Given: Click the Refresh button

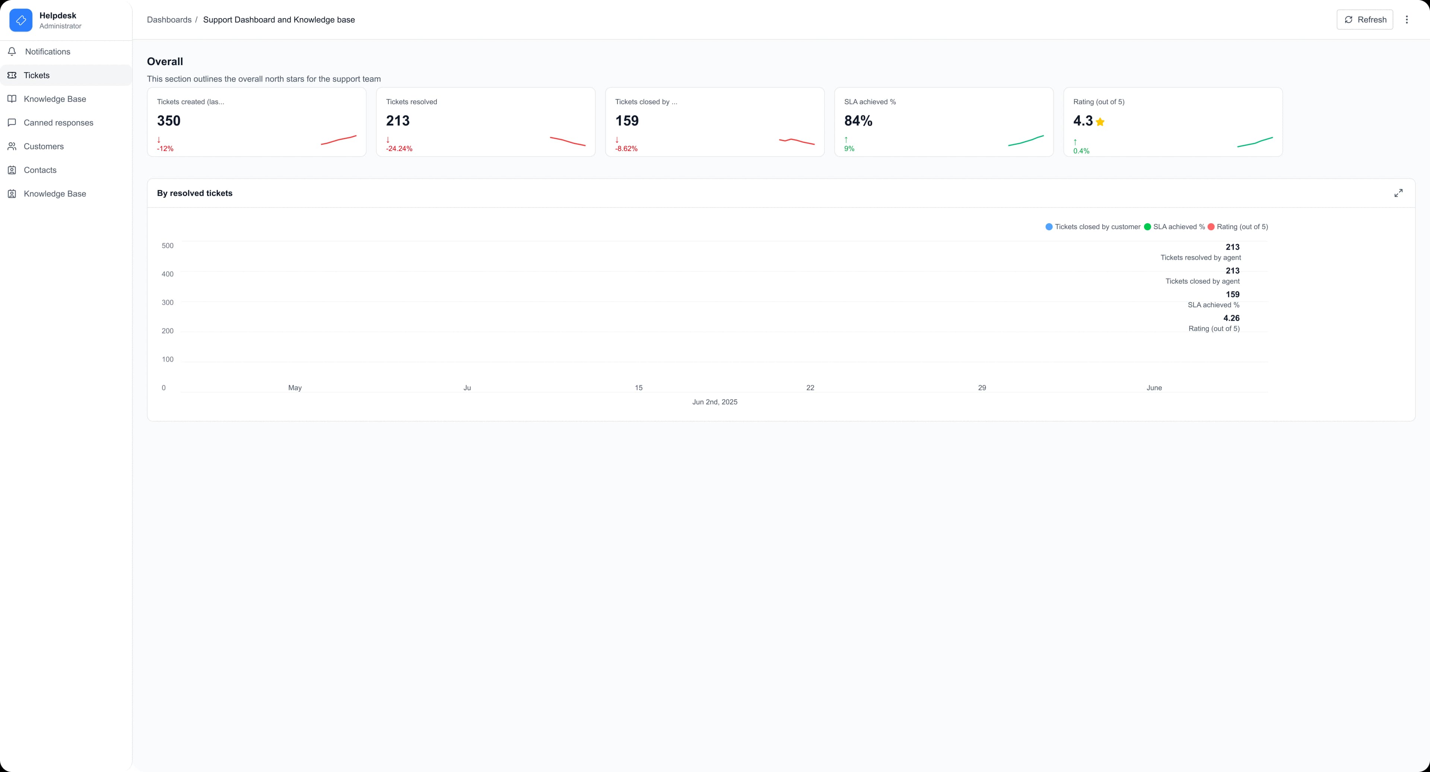Looking at the screenshot, I should click(x=1364, y=19).
